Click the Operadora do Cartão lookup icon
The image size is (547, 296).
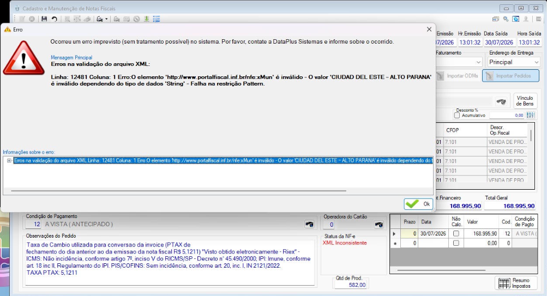pyautogui.click(x=378, y=225)
